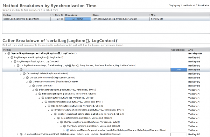The height and width of the screenshot is (137, 210).
Task: Sort top table by Method column header
Action: (x=26, y=15)
